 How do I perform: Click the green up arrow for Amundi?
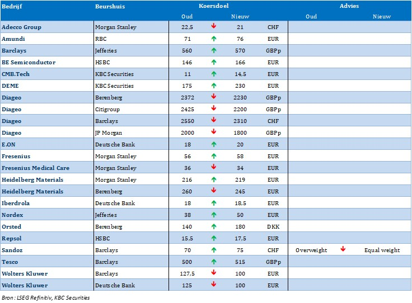point(214,39)
